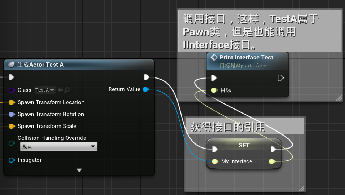Use the selected asset arrow beside Class

point(60,90)
